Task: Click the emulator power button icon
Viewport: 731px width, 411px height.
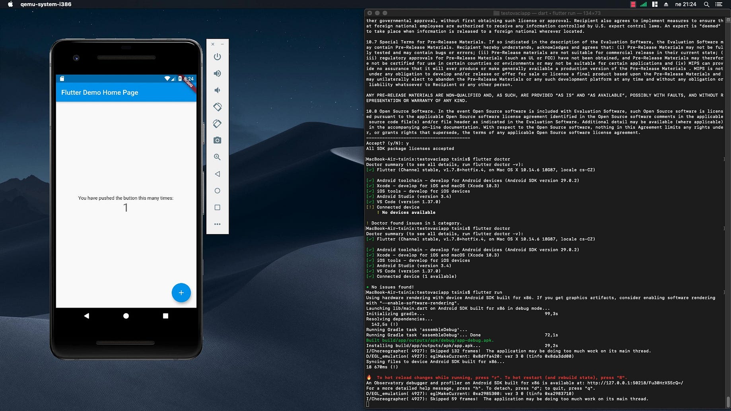Action: (217, 56)
